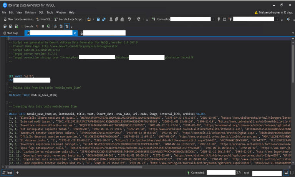The image size is (295, 177).
Task: Click the Trial period expires warning
Action: [x=273, y=12]
